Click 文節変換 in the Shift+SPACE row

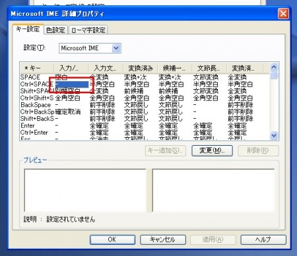[x=206, y=91]
